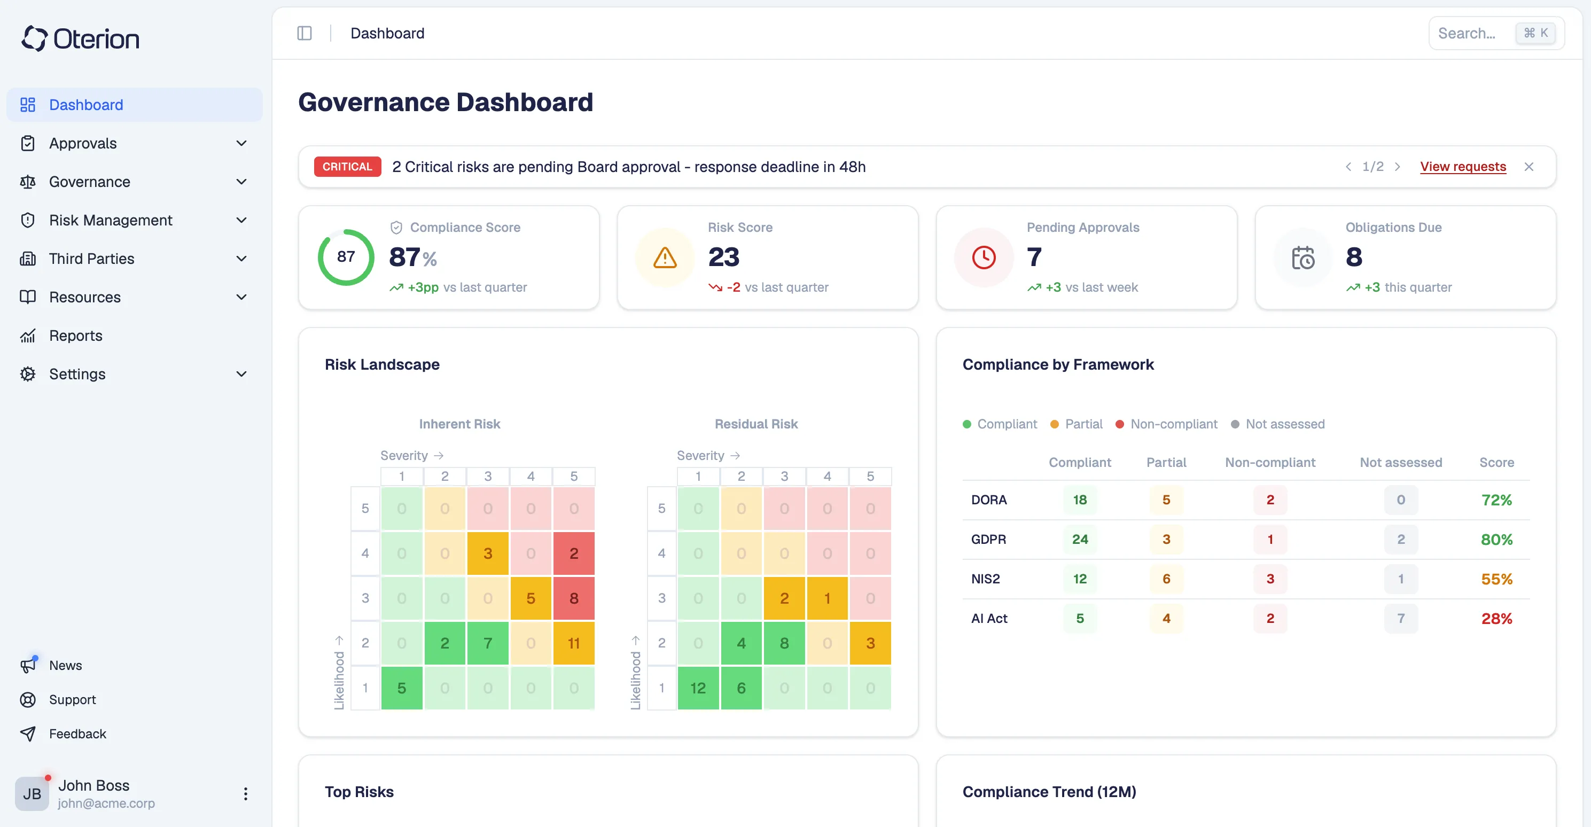1591x827 pixels.
Task: Open the Support item in sidebar
Action: click(135, 699)
